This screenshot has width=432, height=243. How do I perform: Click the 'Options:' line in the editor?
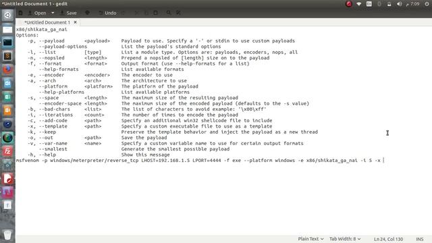point(27,35)
